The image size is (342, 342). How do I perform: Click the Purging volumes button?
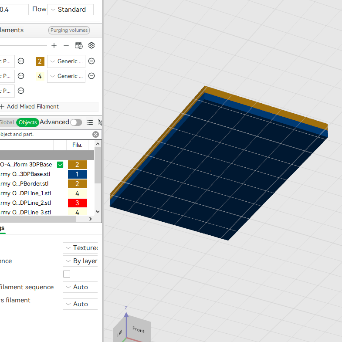(x=69, y=30)
